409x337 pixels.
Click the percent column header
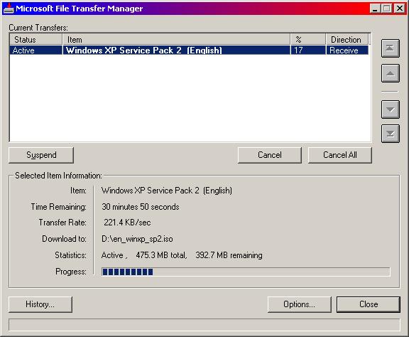coord(308,40)
